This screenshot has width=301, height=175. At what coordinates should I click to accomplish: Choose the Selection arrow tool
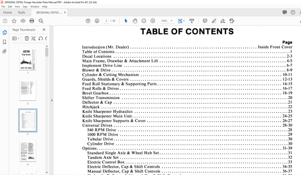(x=126, y=21)
